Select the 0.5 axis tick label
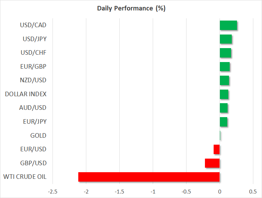The width and height of the screenshot is (262, 198). tap(253, 191)
